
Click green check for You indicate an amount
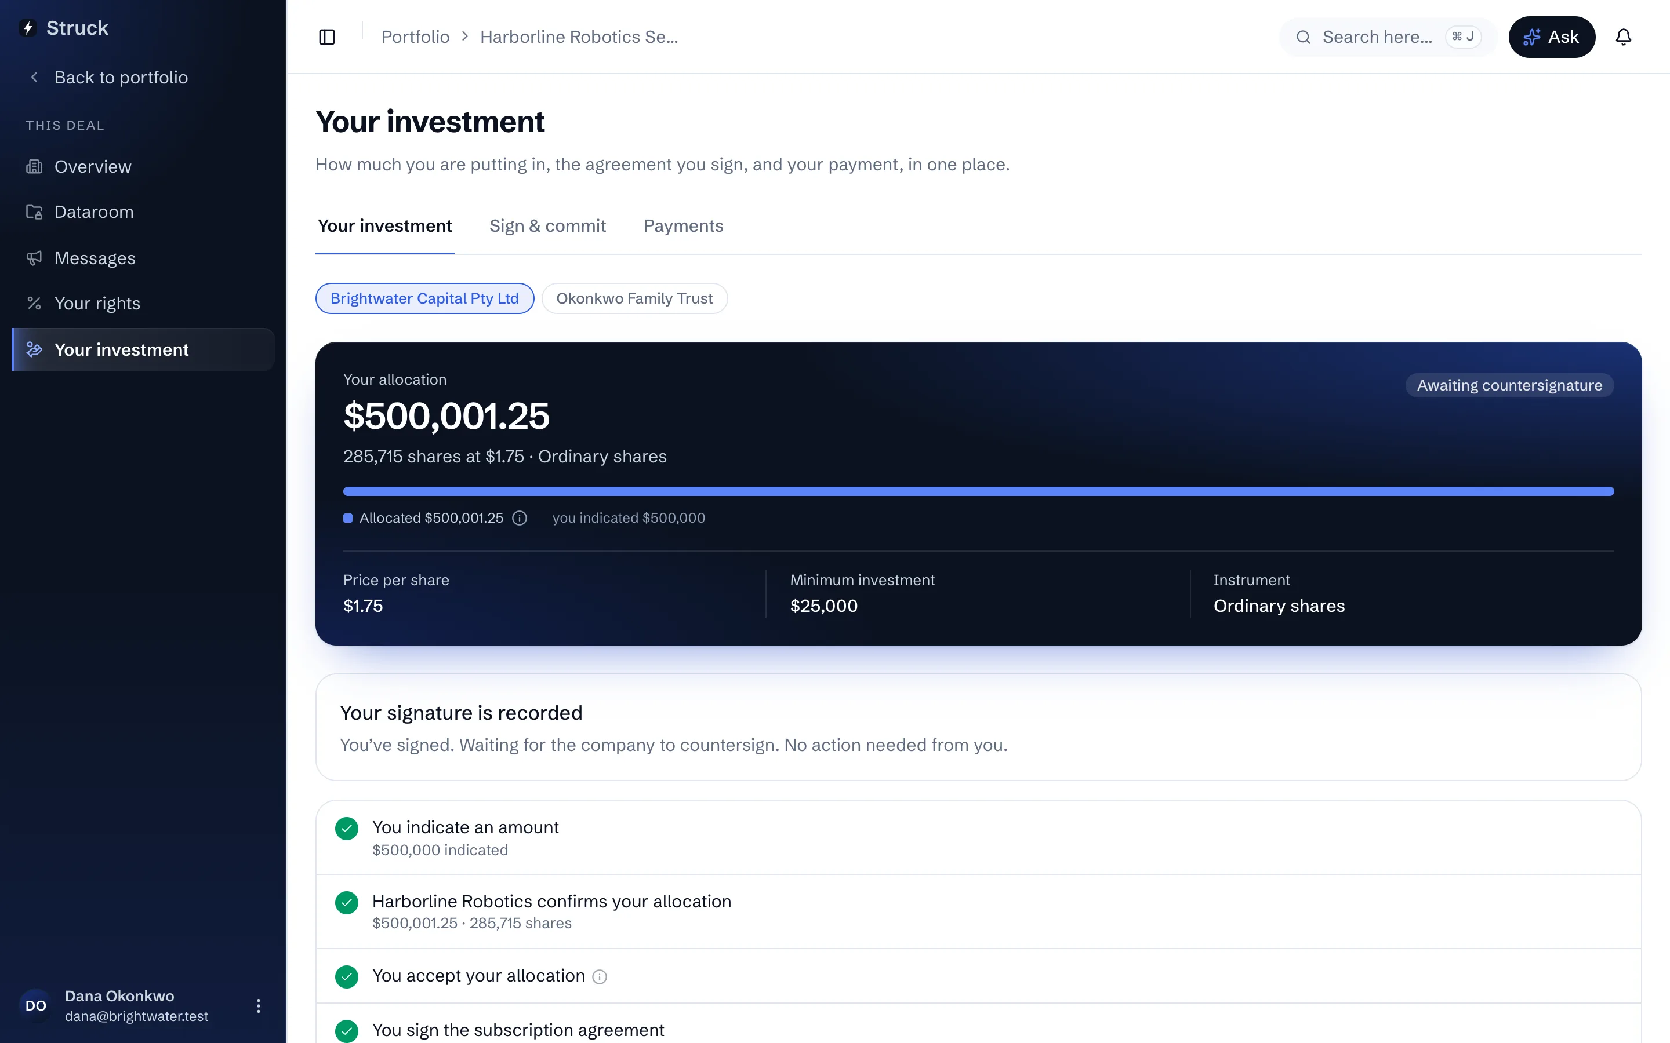tap(346, 829)
